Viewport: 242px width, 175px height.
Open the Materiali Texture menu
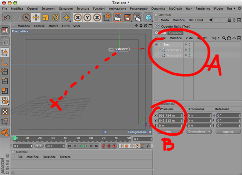tap(65, 157)
